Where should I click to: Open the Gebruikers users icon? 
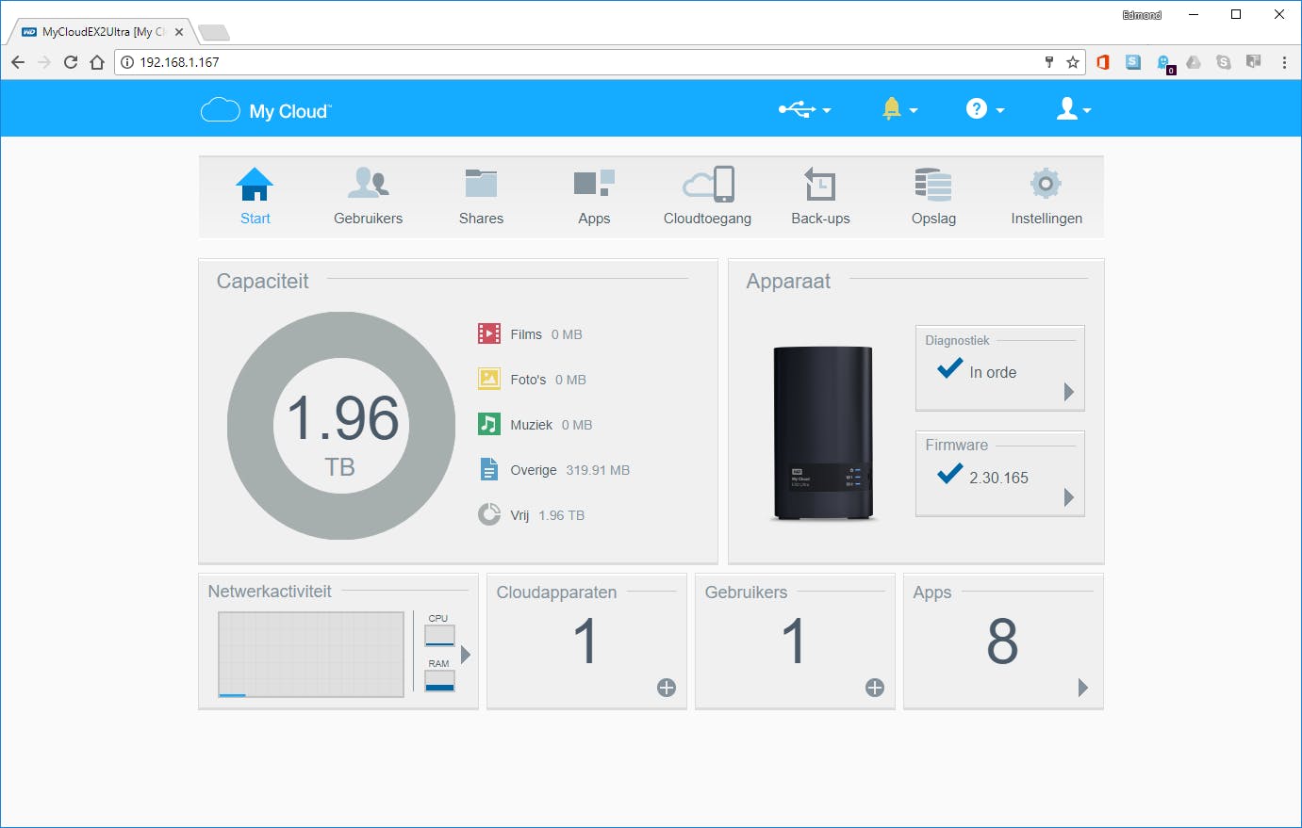tap(368, 184)
